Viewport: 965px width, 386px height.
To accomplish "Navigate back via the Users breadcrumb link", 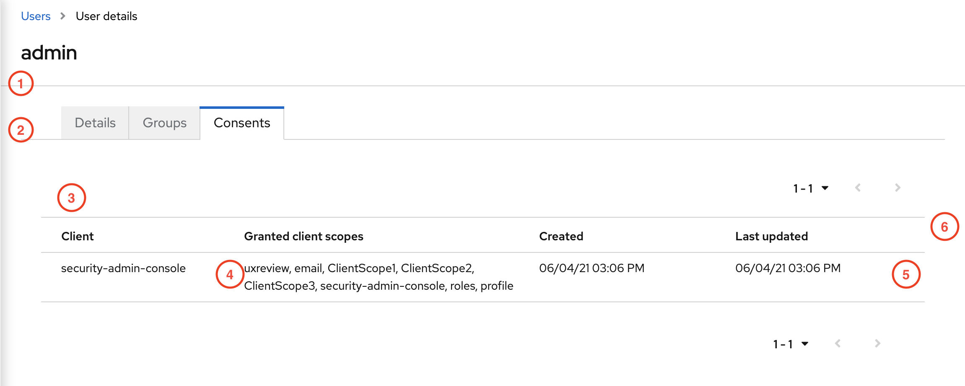I will [36, 16].
